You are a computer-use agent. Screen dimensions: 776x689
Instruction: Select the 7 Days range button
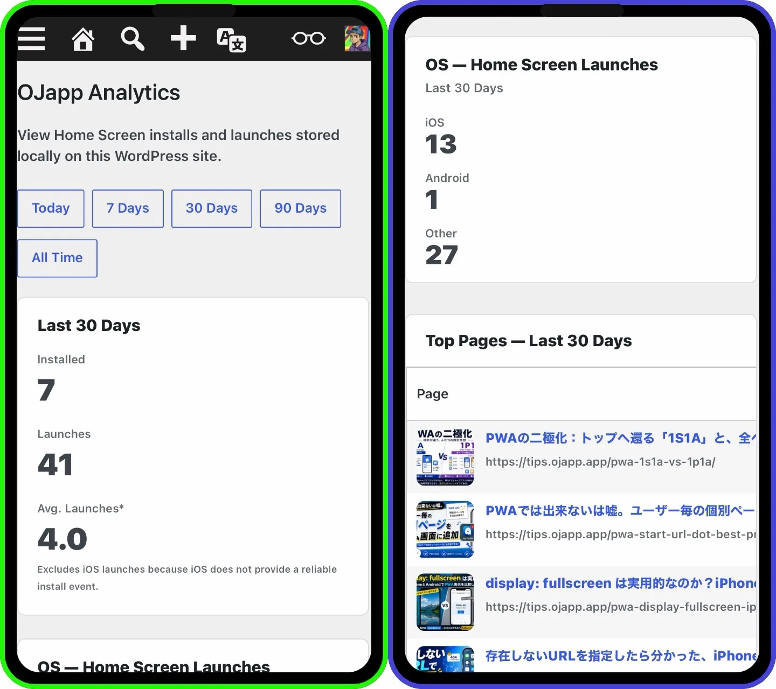[128, 208]
